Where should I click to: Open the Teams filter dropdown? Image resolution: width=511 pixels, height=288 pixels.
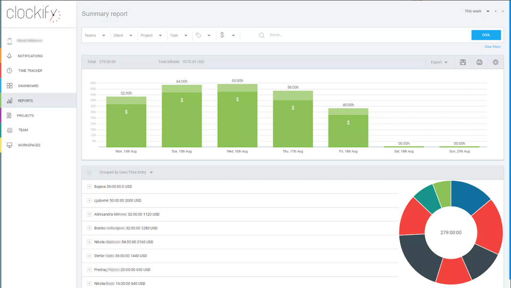(95, 35)
